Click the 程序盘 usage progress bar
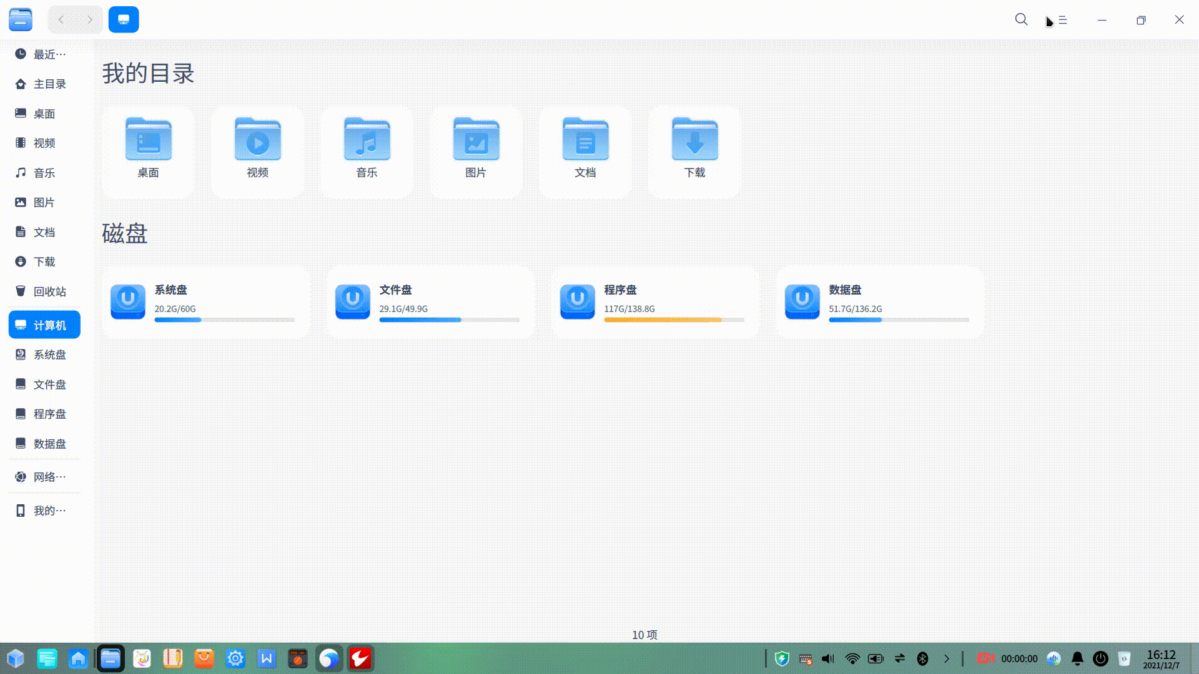The image size is (1199, 674). pos(674,320)
